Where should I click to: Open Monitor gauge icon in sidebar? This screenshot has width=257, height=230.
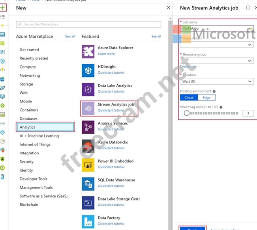coord(2,141)
